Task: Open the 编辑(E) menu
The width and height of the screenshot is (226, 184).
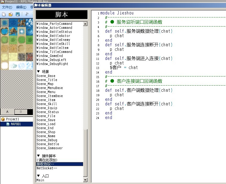Action: tap(21, 7)
